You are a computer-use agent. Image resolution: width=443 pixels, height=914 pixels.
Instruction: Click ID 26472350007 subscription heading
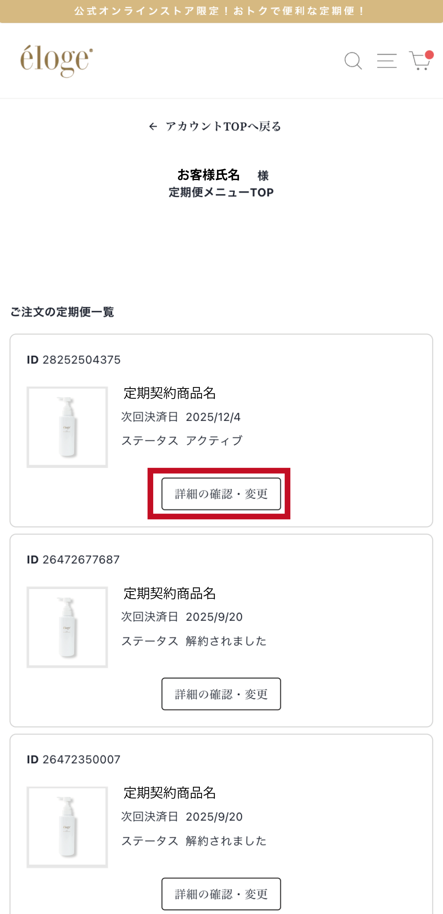point(74,759)
